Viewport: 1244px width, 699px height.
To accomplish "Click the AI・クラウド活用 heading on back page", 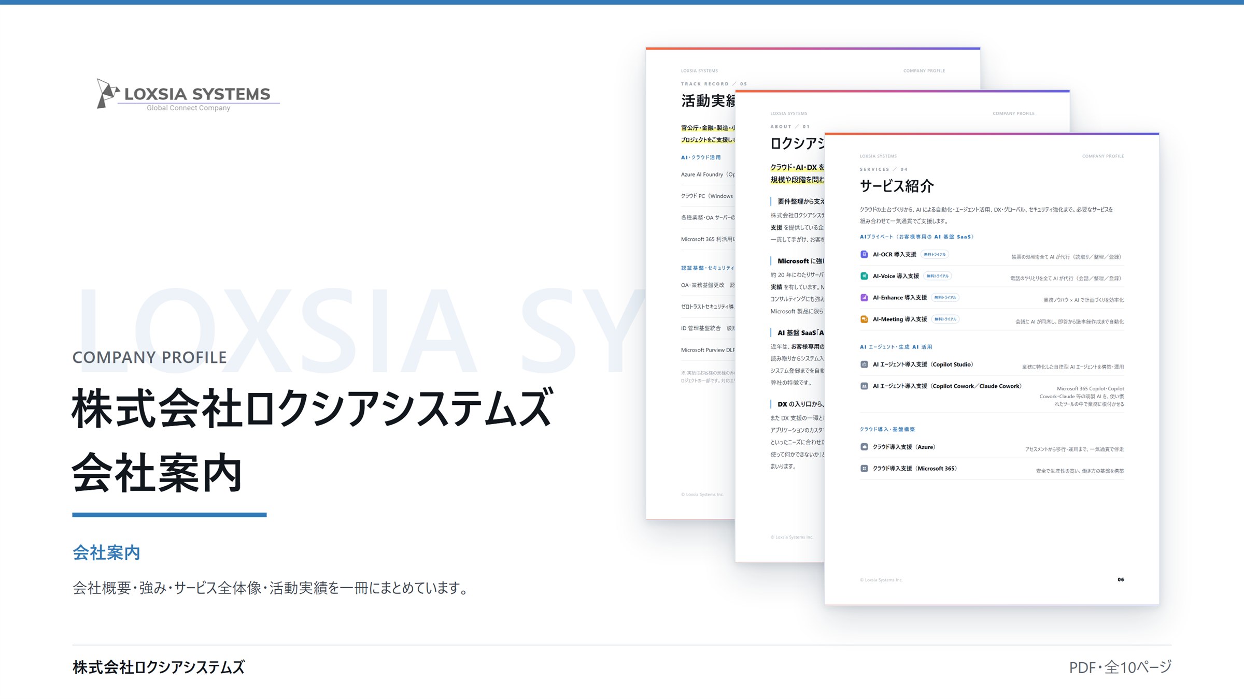I will click(x=701, y=157).
